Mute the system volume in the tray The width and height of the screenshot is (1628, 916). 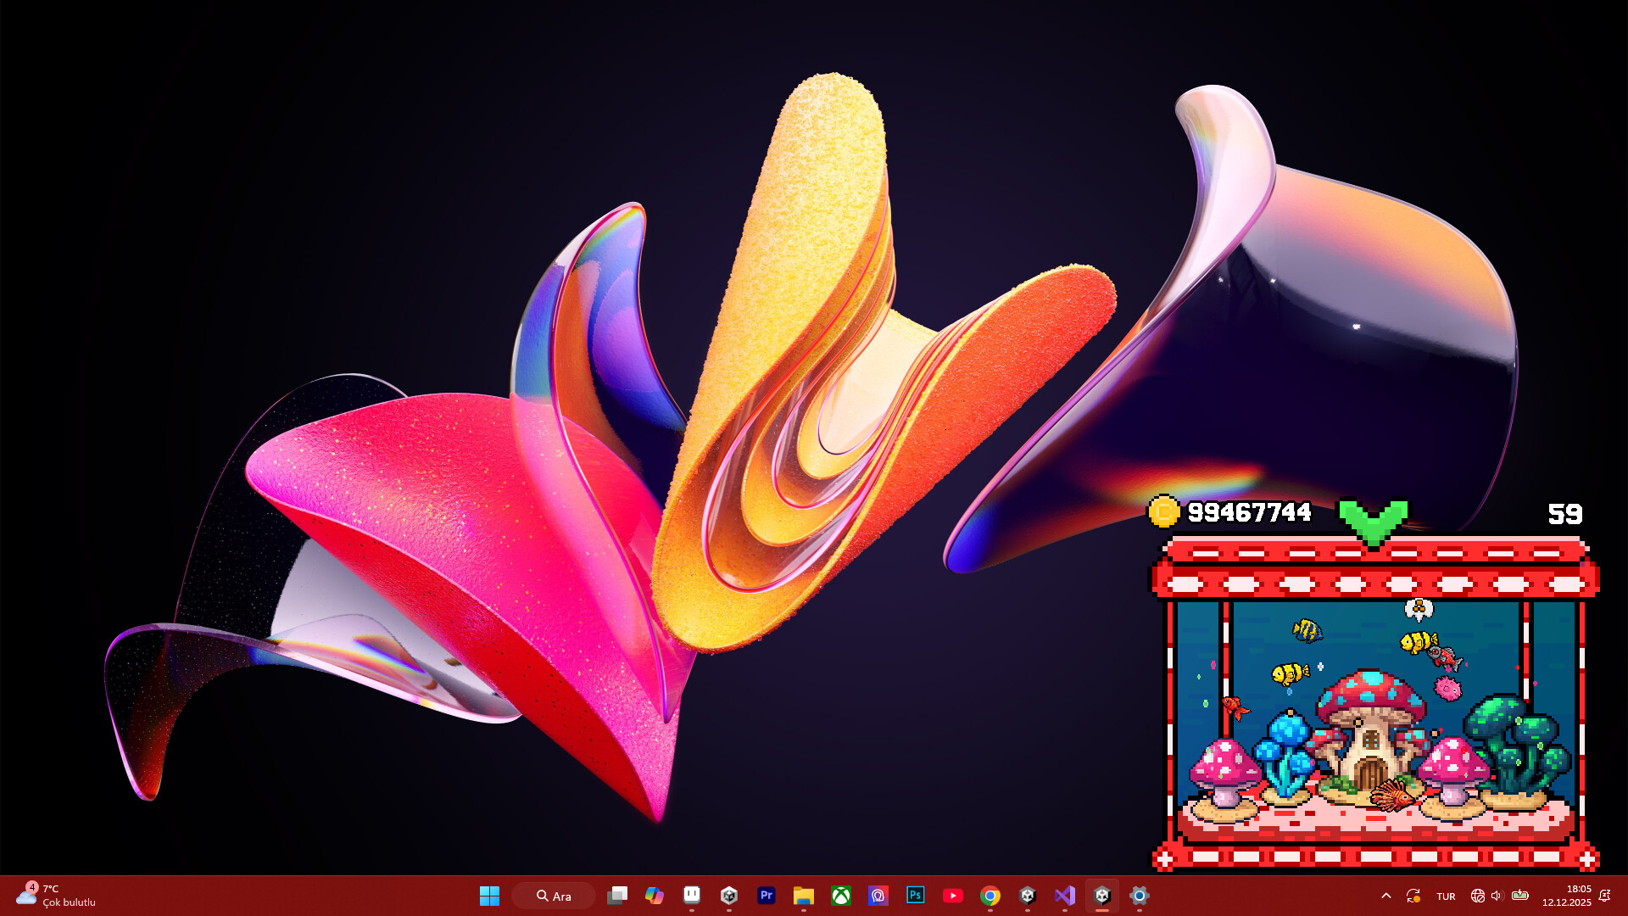[x=1496, y=896]
